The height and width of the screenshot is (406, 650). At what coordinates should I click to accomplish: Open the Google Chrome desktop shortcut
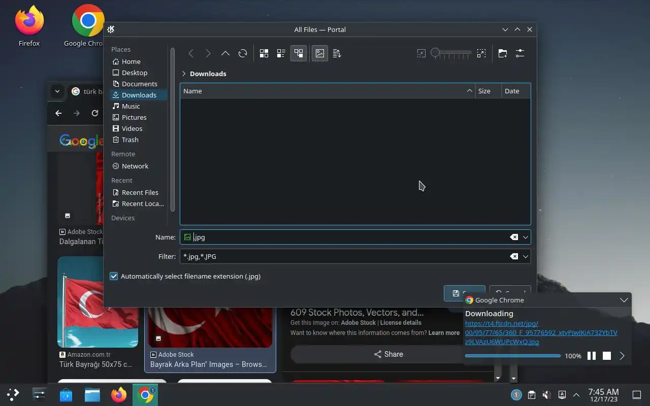pyautogui.click(x=87, y=25)
